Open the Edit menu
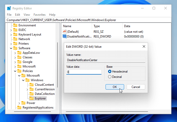The image size is (177, 122). click(x=18, y=15)
